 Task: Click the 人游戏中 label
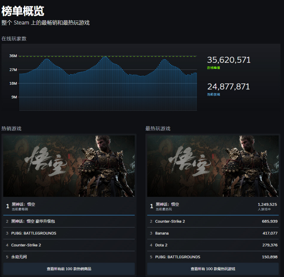[x=264, y=209]
